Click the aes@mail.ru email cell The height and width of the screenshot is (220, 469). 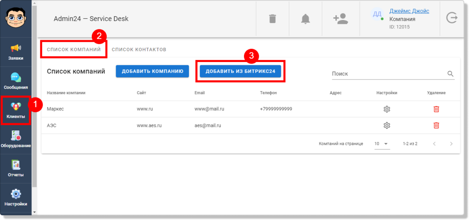click(207, 125)
